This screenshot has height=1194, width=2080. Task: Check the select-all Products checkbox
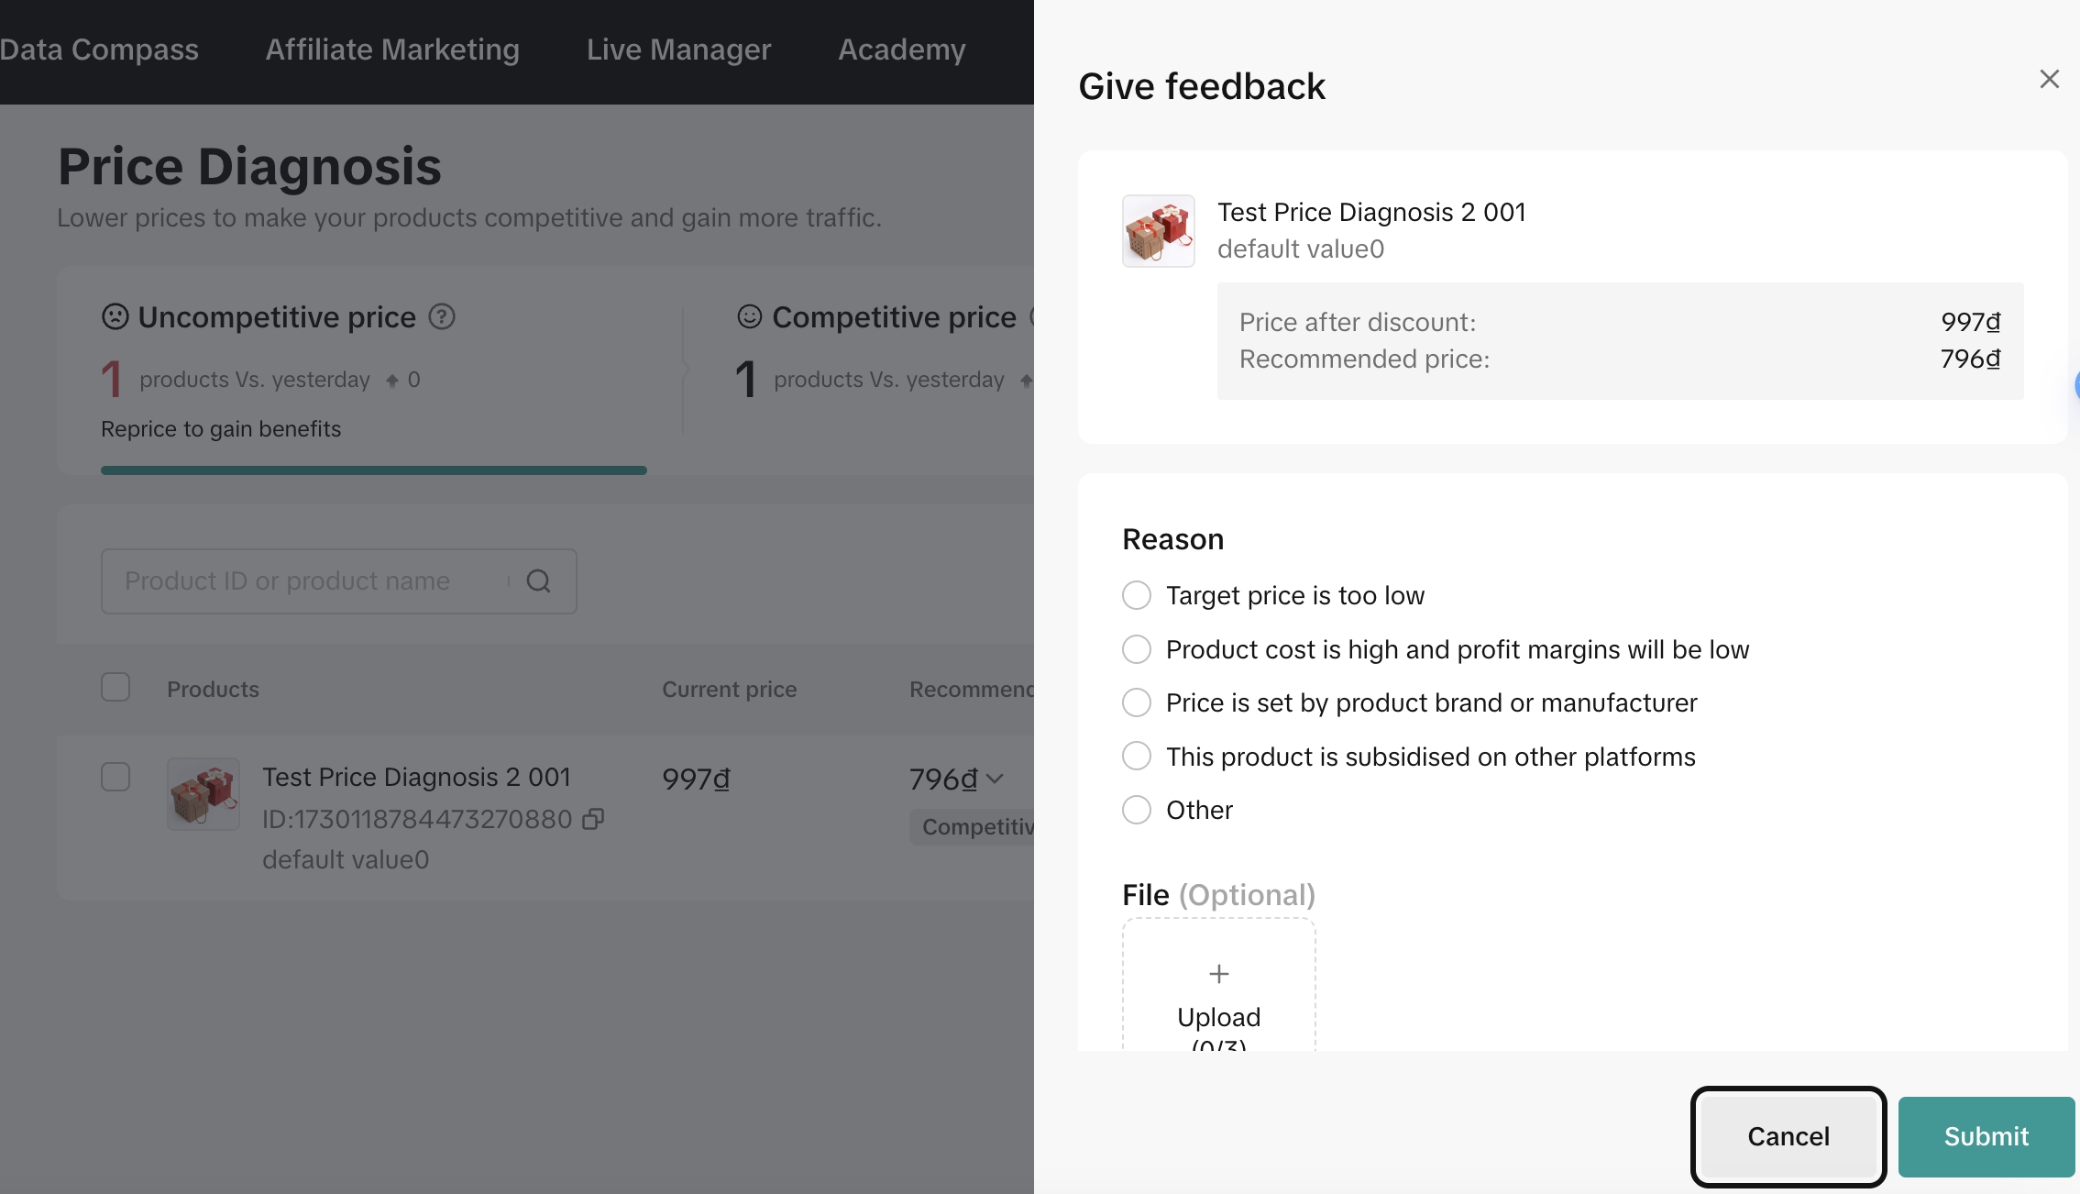[x=116, y=688]
